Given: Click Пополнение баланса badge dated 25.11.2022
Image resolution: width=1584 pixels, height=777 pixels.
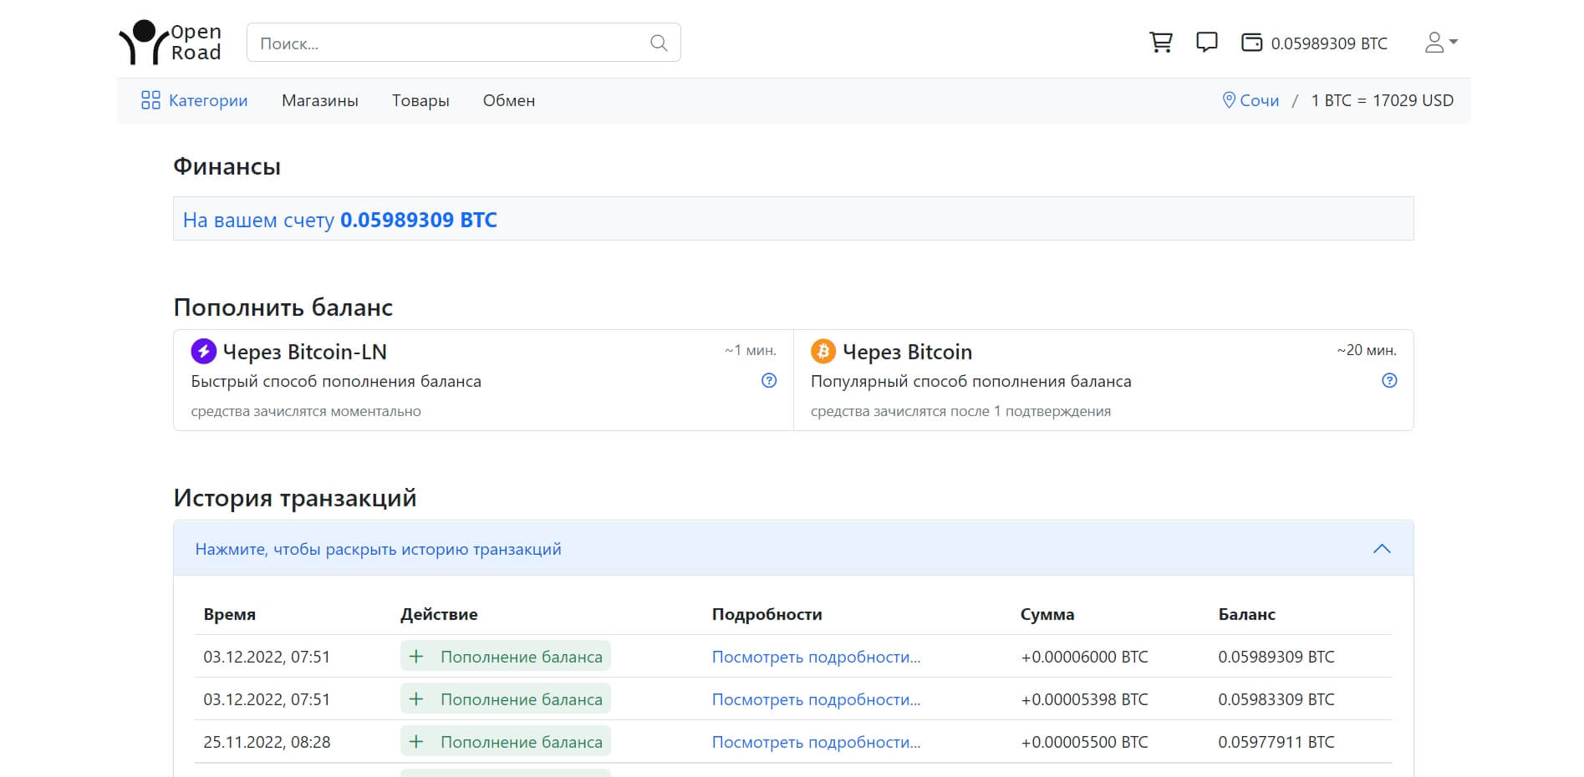Looking at the screenshot, I should click(506, 741).
